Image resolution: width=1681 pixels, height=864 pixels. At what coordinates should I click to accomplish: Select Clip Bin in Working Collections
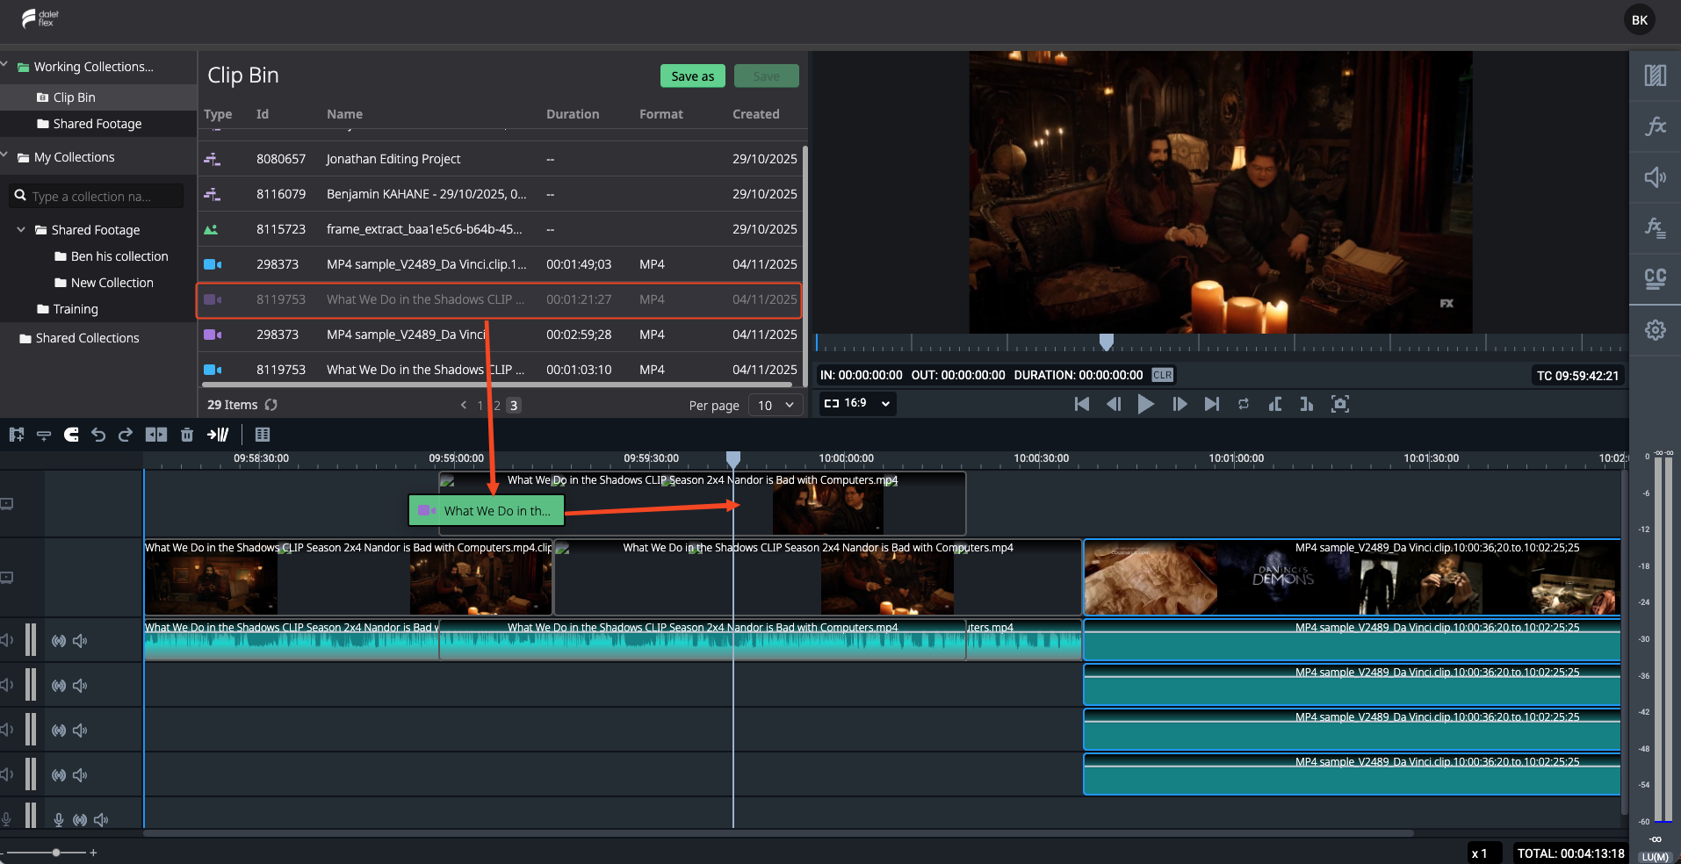(74, 97)
